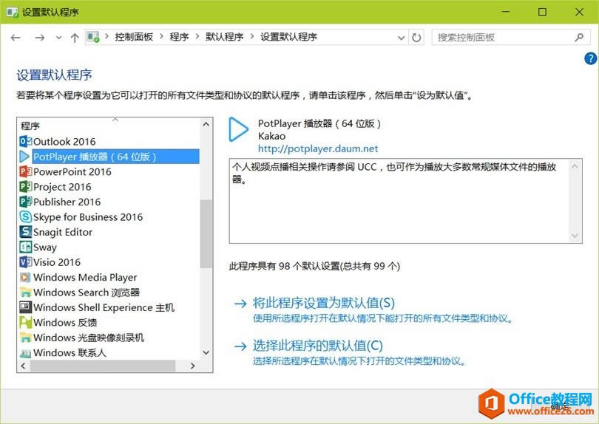Expand breadcrumb chevron after 默认程序
Image resolution: width=599 pixels, height=424 pixels.
coord(252,37)
